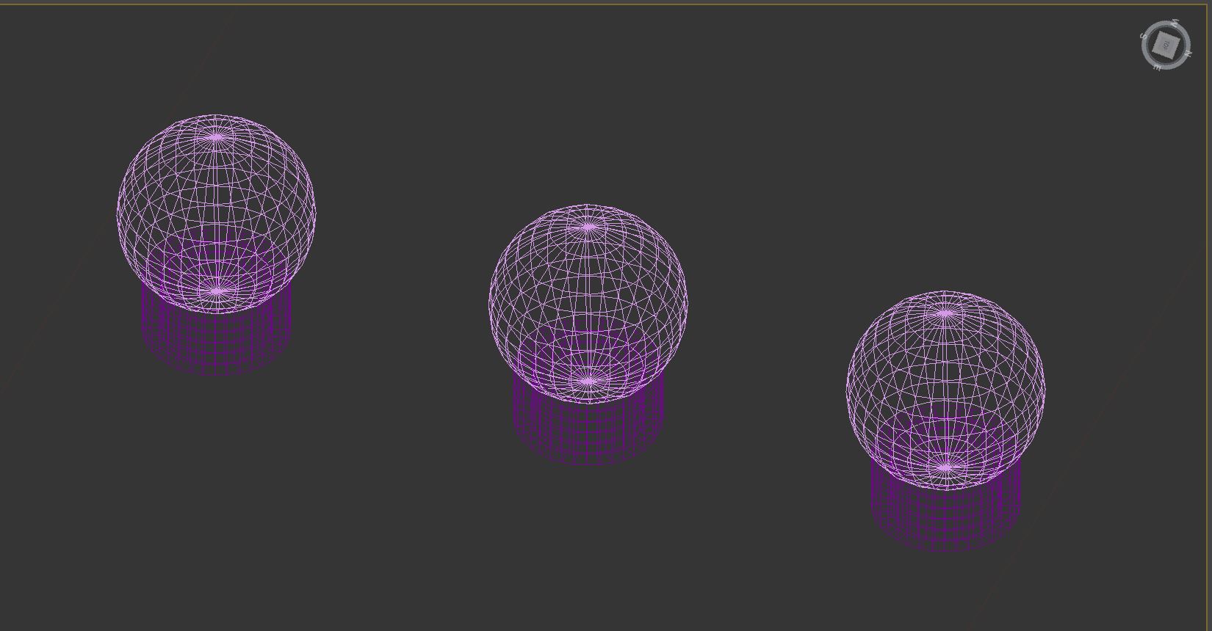1212x631 pixels.
Task: Select the dark cylinder under left sphere
Action: (217, 345)
